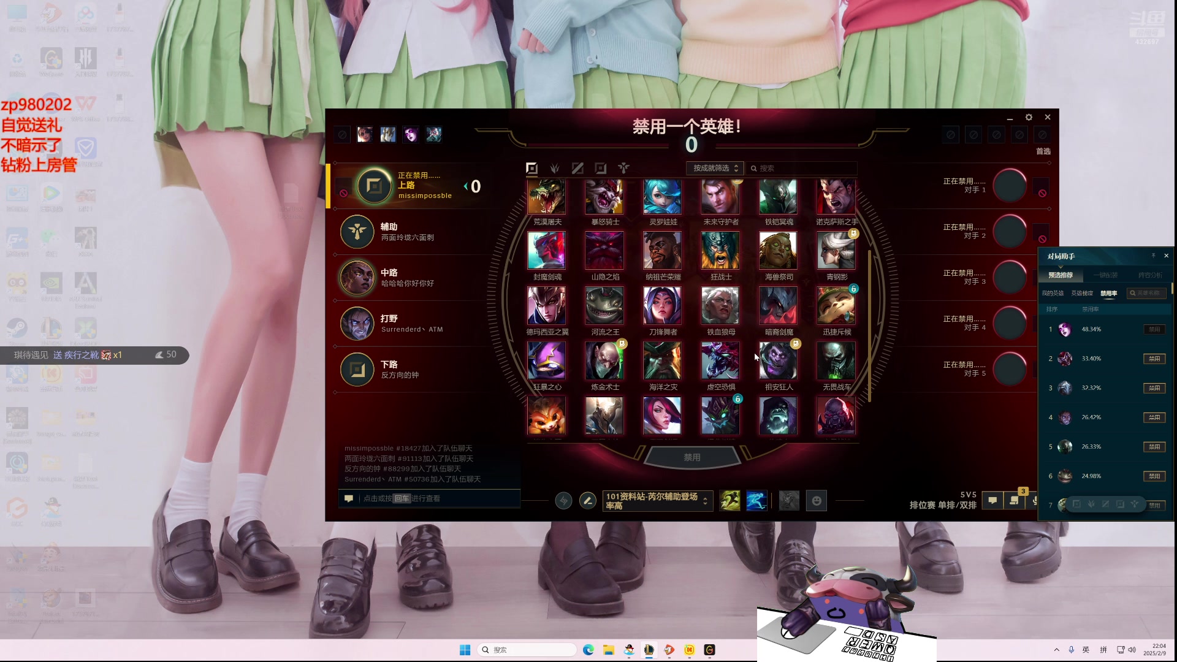Image resolution: width=1177 pixels, height=662 pixels.
Task: Filter champions by support role
Action: tap(623, 168)
